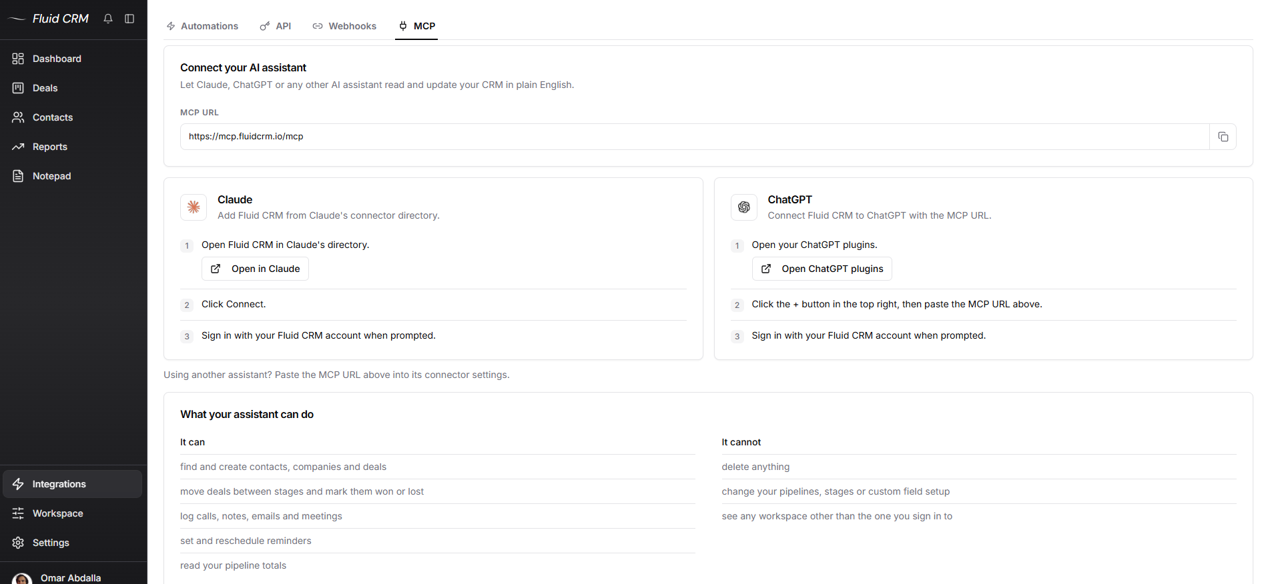This screenshot has width=1268, height=584.
Task: Go to Deals in sidebar
Action: pyautogui.click(x=72, y=88)
